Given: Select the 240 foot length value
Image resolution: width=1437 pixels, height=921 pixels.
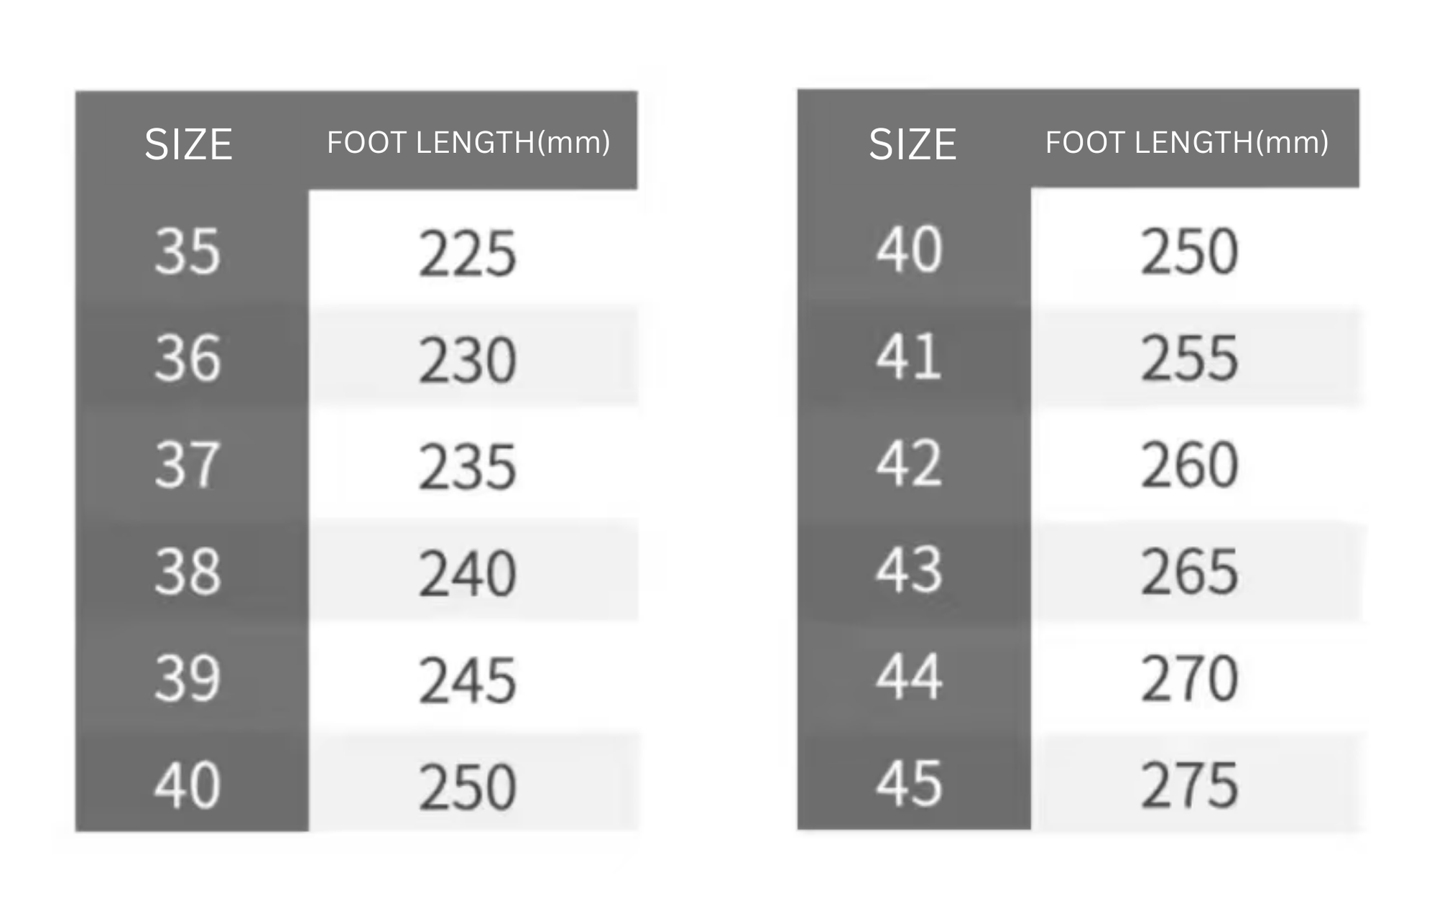Looking at the screenshot, I should point(468,573).
